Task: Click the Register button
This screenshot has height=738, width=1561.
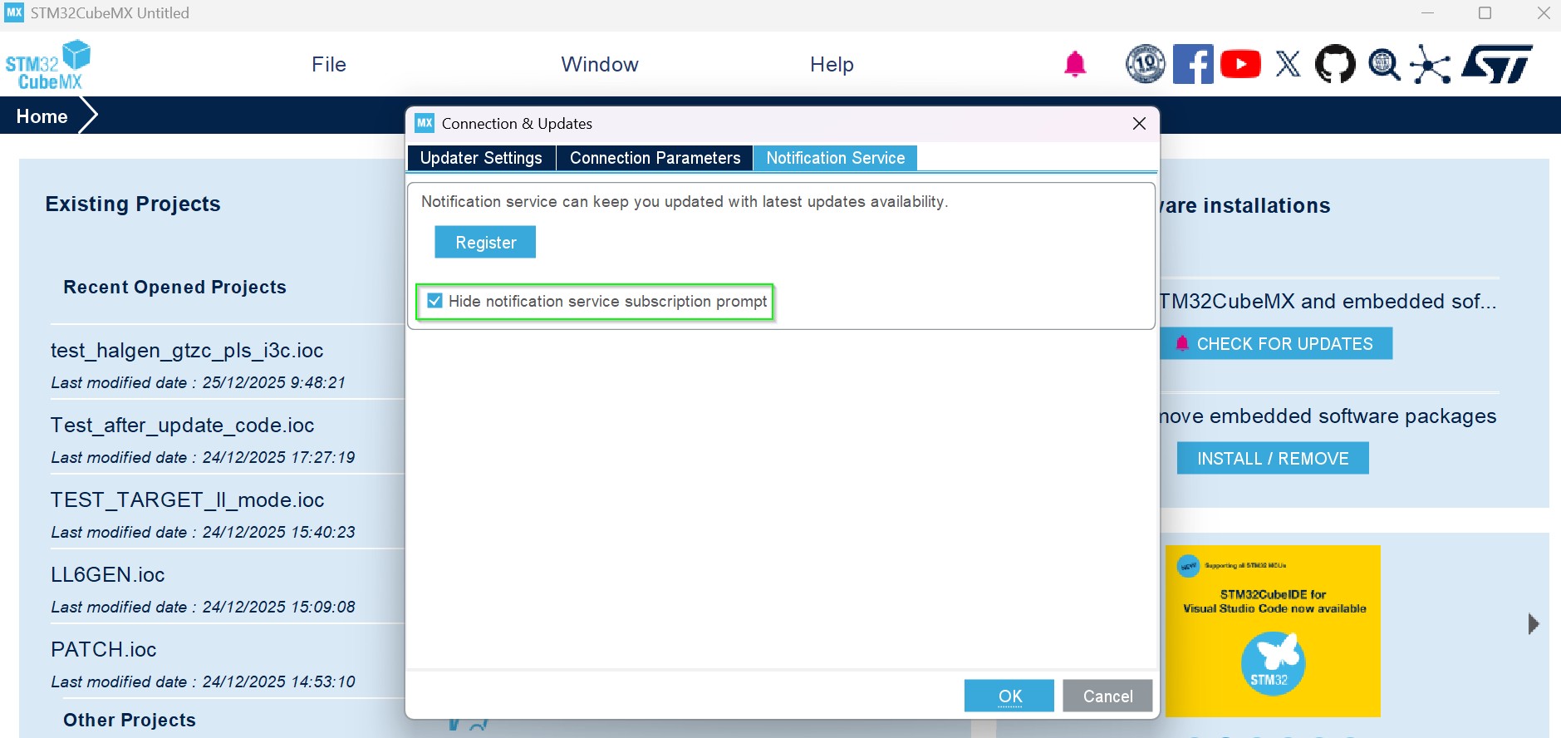Action: point(485,242)
